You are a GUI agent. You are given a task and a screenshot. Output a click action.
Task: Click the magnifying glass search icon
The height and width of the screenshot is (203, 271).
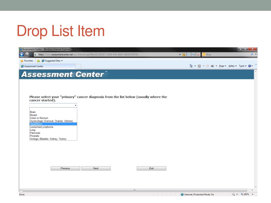[252, 54]
